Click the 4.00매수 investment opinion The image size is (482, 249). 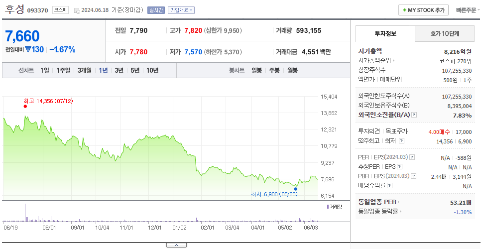pos(439,132)
